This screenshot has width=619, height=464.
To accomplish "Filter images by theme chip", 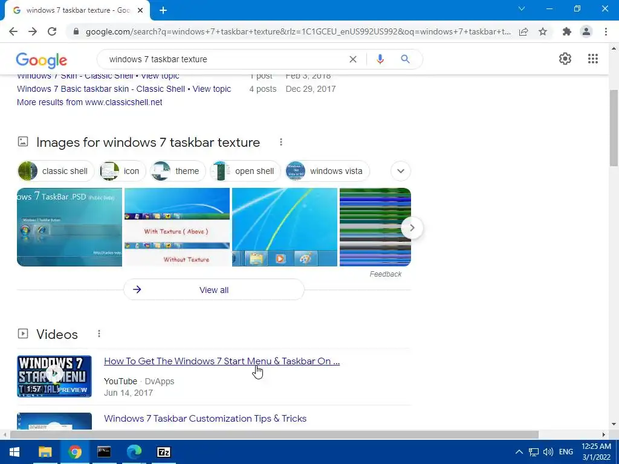I will tap(178, 171).
